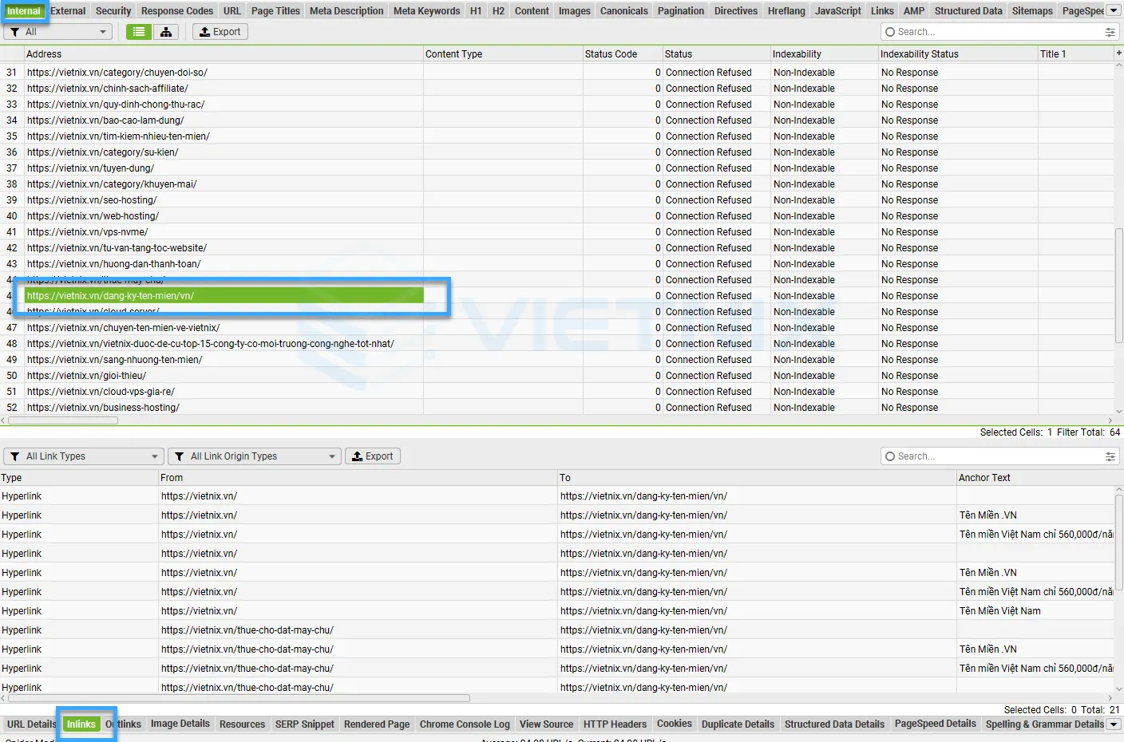Export the inlinks list

[373, 456]
